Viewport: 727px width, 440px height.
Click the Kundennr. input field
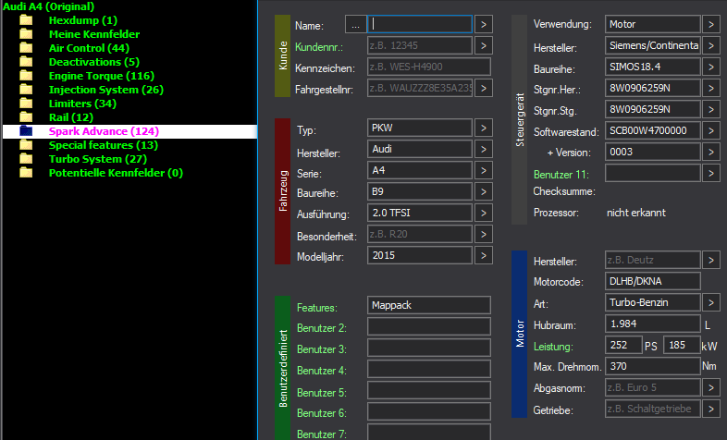pyautogui.click(x=420, y=46)
